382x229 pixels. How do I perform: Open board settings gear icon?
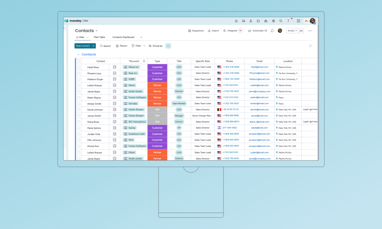(273, 21)
